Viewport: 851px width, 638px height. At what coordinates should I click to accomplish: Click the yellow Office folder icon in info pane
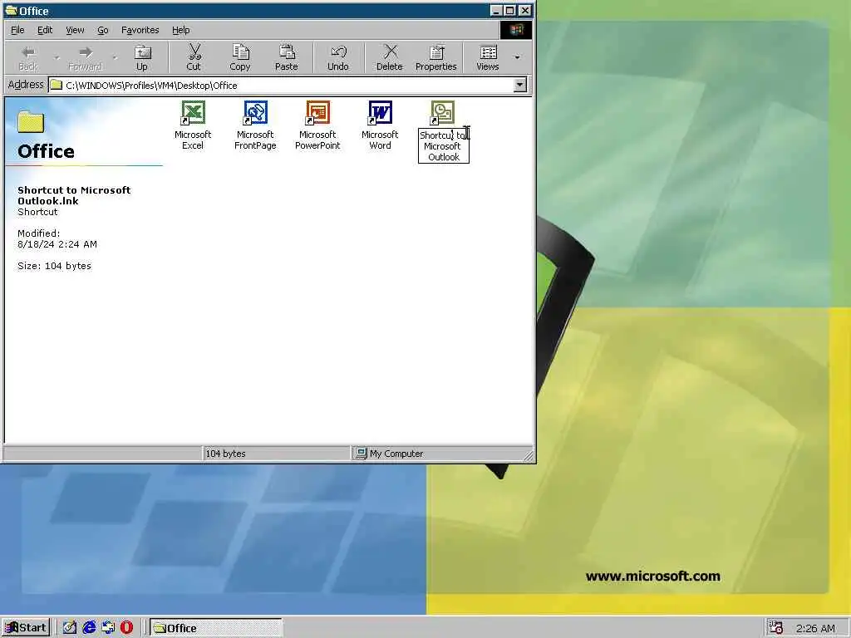tap(31, 121)
